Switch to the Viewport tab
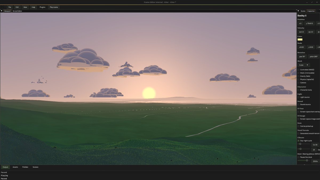 (7, 11)
